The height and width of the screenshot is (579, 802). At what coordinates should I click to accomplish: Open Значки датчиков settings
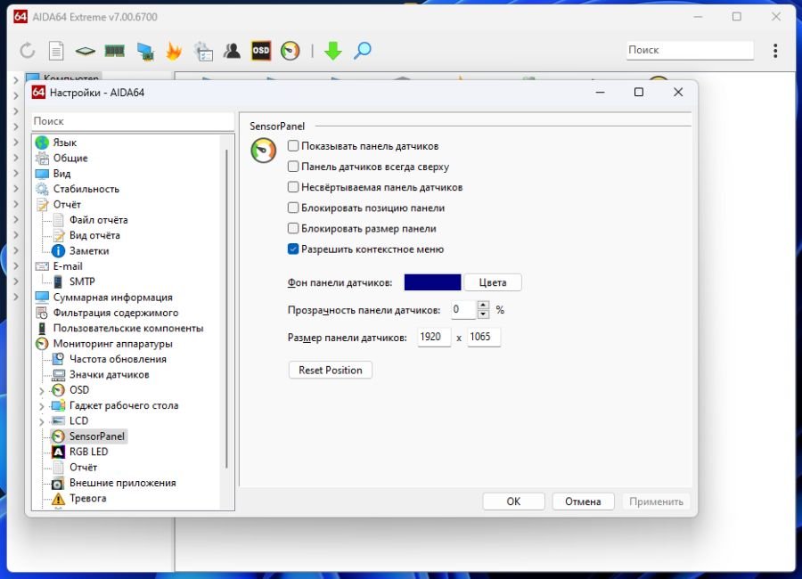109,374
